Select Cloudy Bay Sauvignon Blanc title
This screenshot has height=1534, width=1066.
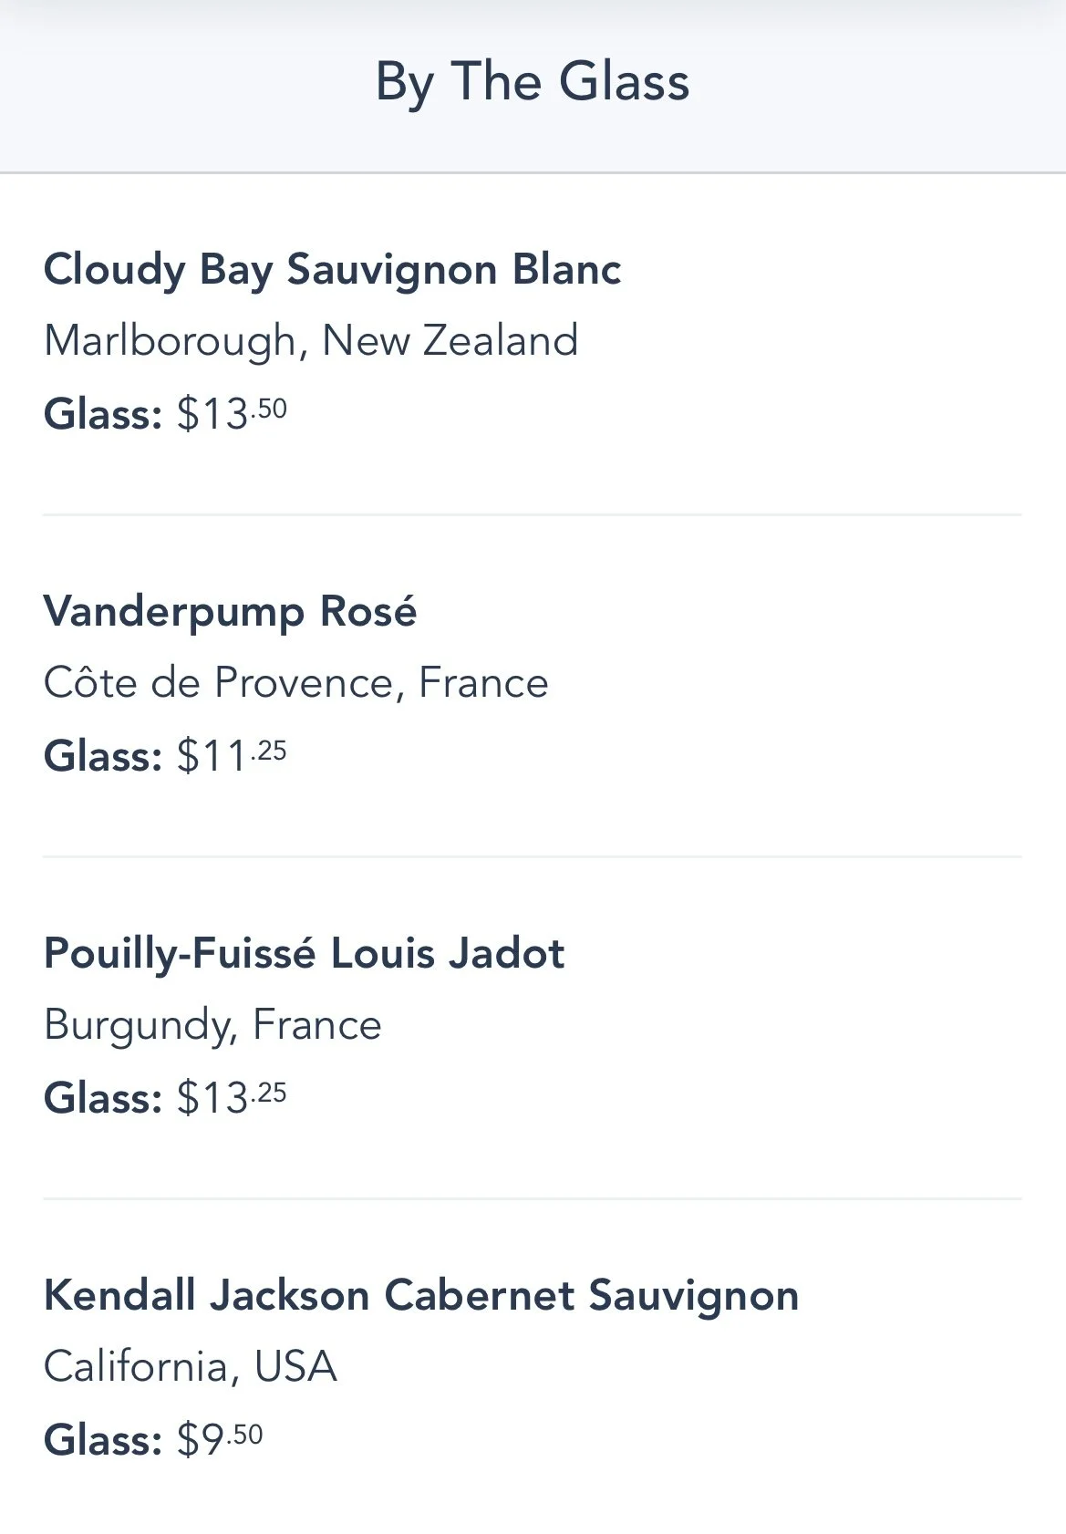pyautogui.click(x=332, y=271)
